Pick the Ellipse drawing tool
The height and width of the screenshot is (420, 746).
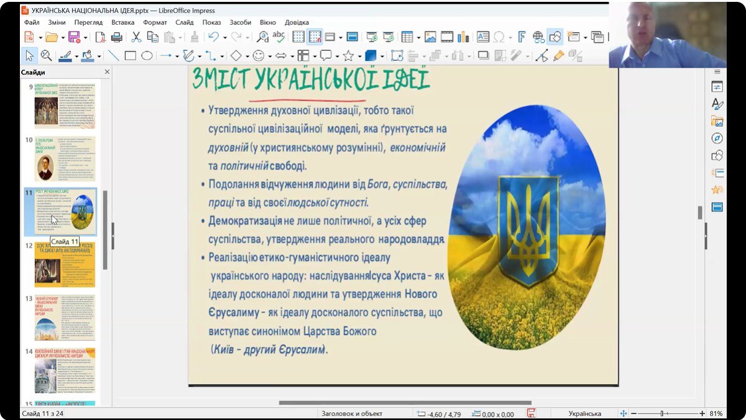(x=147, y=55)
